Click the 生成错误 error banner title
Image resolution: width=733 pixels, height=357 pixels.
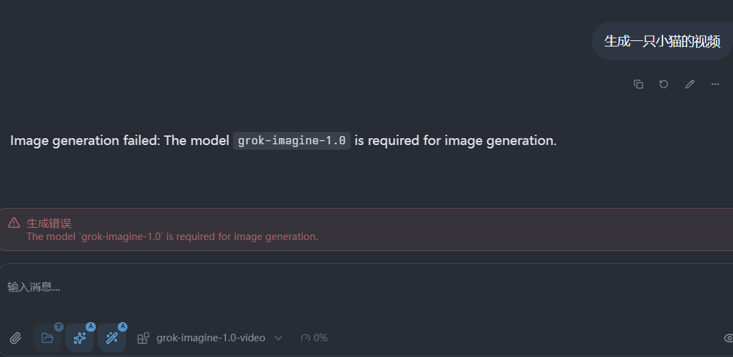[49, 223]
